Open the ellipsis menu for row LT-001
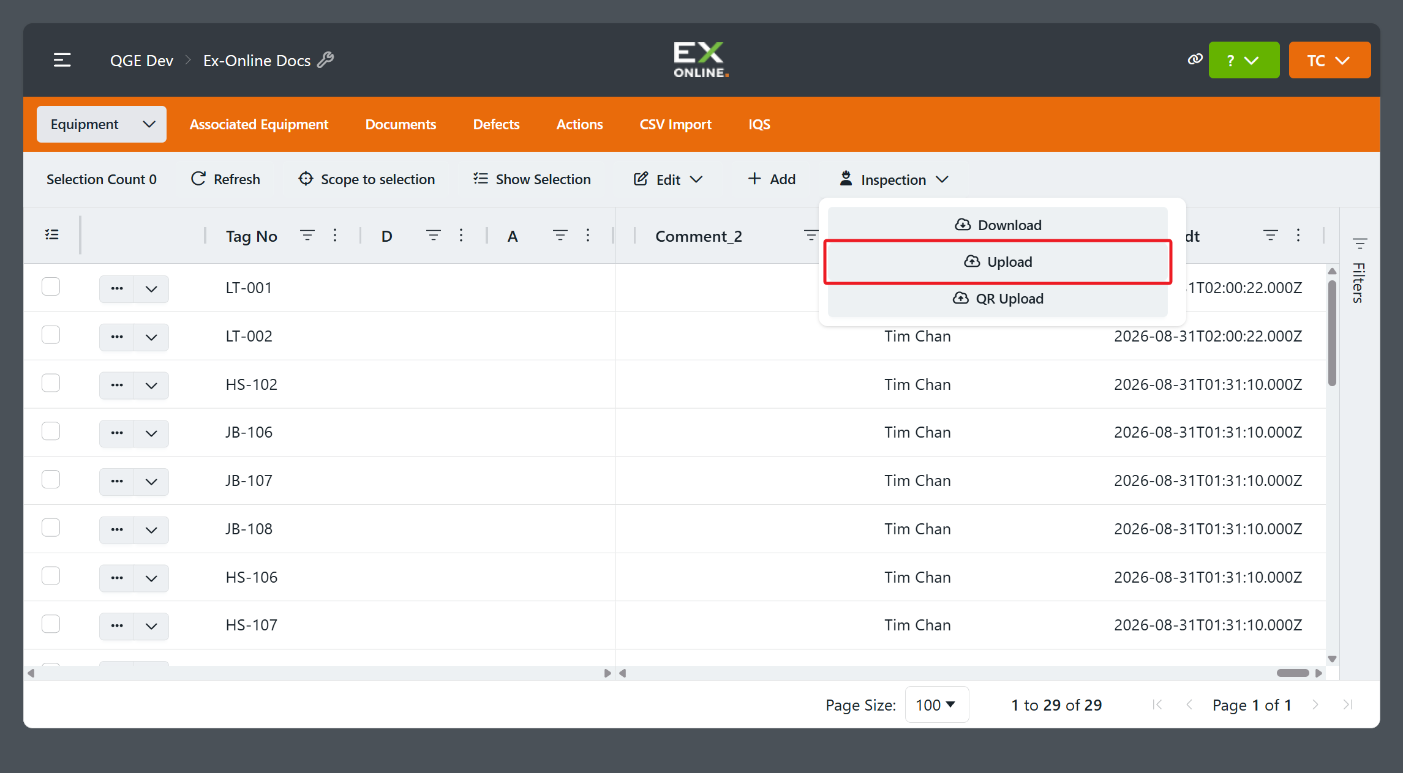The height and width of the screenshot is (773, 1403). click(117, 288)
